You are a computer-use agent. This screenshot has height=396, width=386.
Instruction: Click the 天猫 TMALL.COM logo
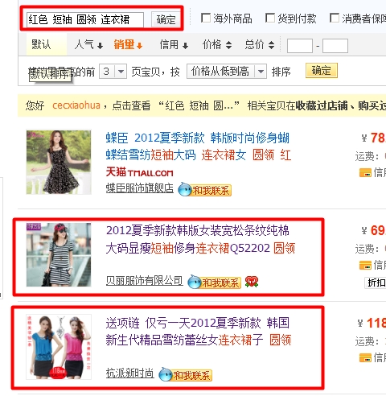[139, 172]
